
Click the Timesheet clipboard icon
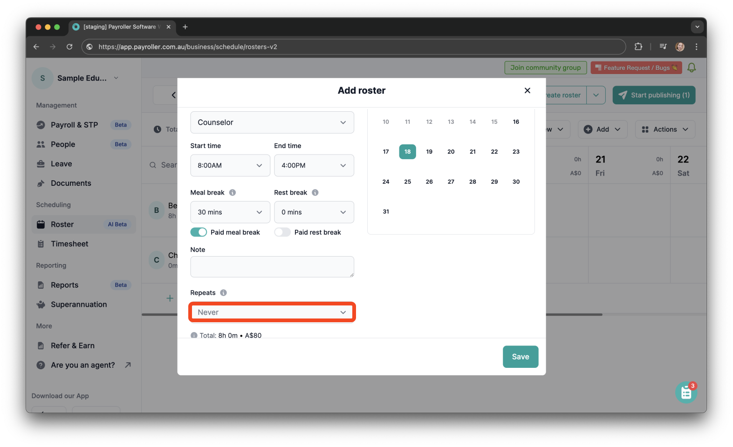point(41,244)
